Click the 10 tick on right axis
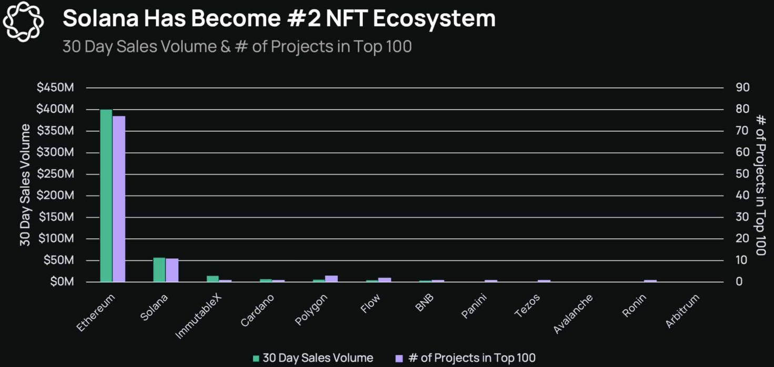774x367 pixels. click(742, 260)
